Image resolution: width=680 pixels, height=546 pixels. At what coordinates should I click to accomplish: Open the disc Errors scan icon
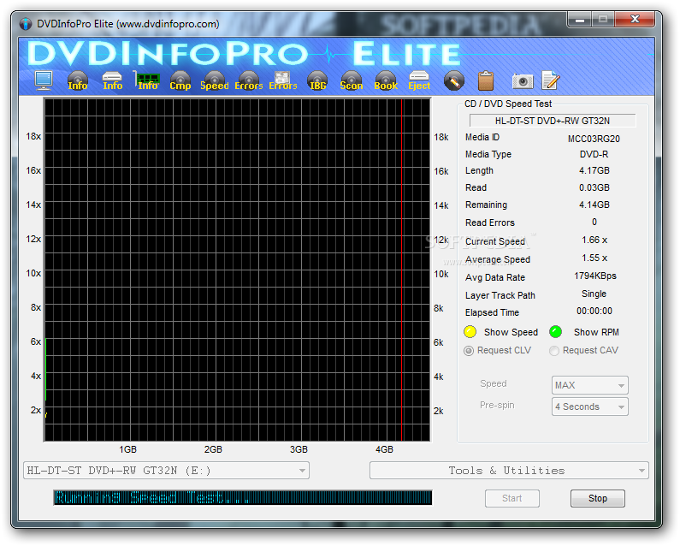coord(249,80)
